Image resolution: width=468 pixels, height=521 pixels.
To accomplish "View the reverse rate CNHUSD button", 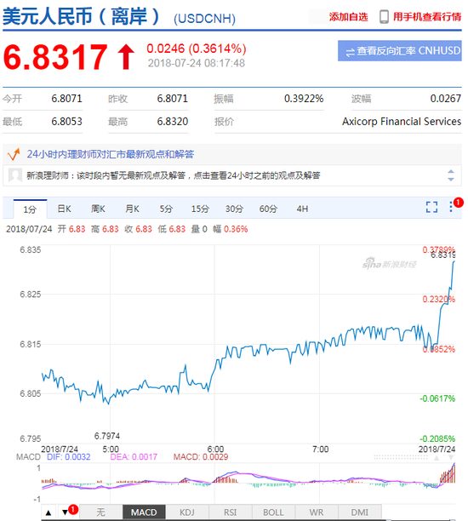I will pyautogui.click(x=400, y=51).
